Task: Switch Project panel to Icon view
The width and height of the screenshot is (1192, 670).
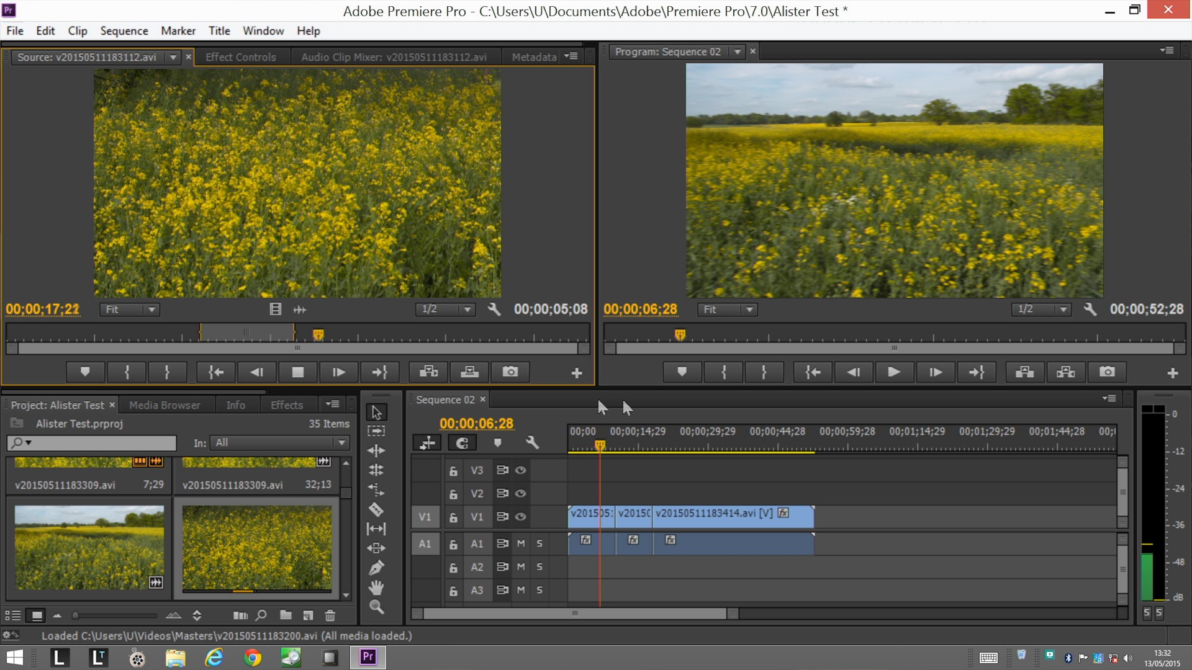Action: 37,615
